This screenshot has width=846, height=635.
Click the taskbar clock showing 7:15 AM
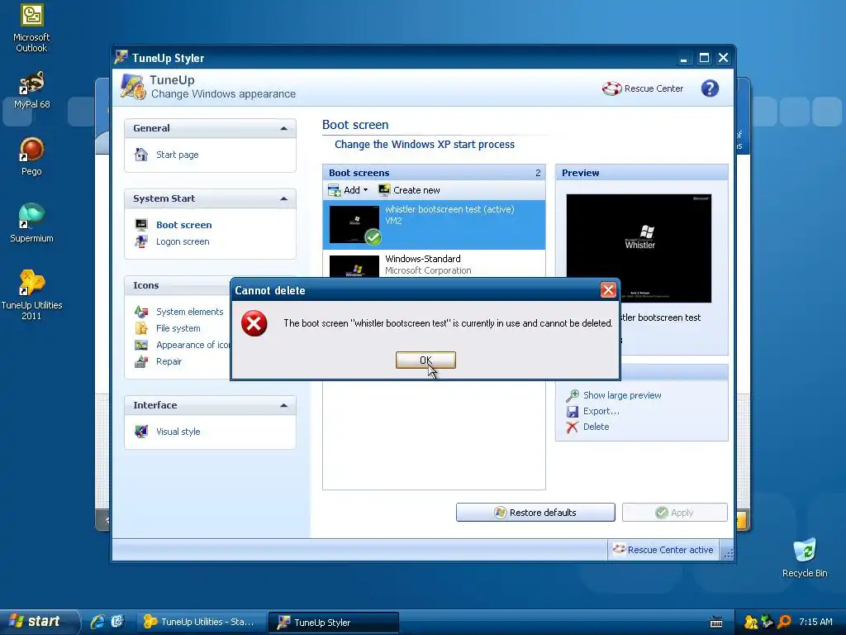coord(815,622)
